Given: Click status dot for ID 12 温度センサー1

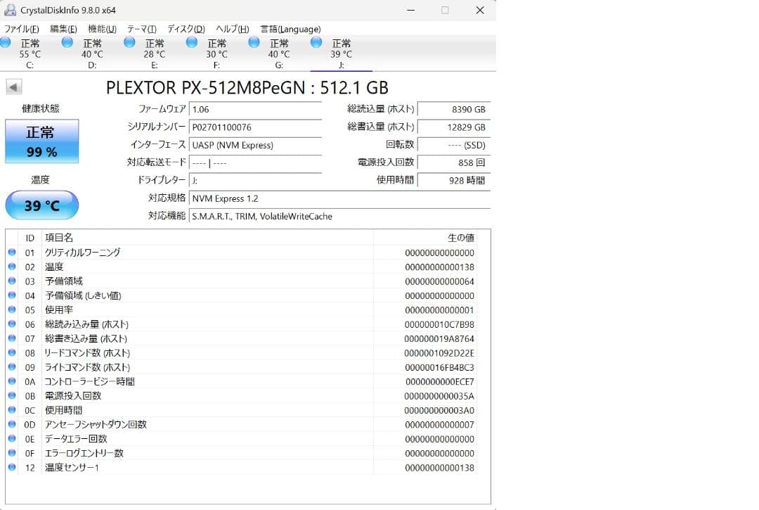Looking at the screenshot, I should point(12,467).
